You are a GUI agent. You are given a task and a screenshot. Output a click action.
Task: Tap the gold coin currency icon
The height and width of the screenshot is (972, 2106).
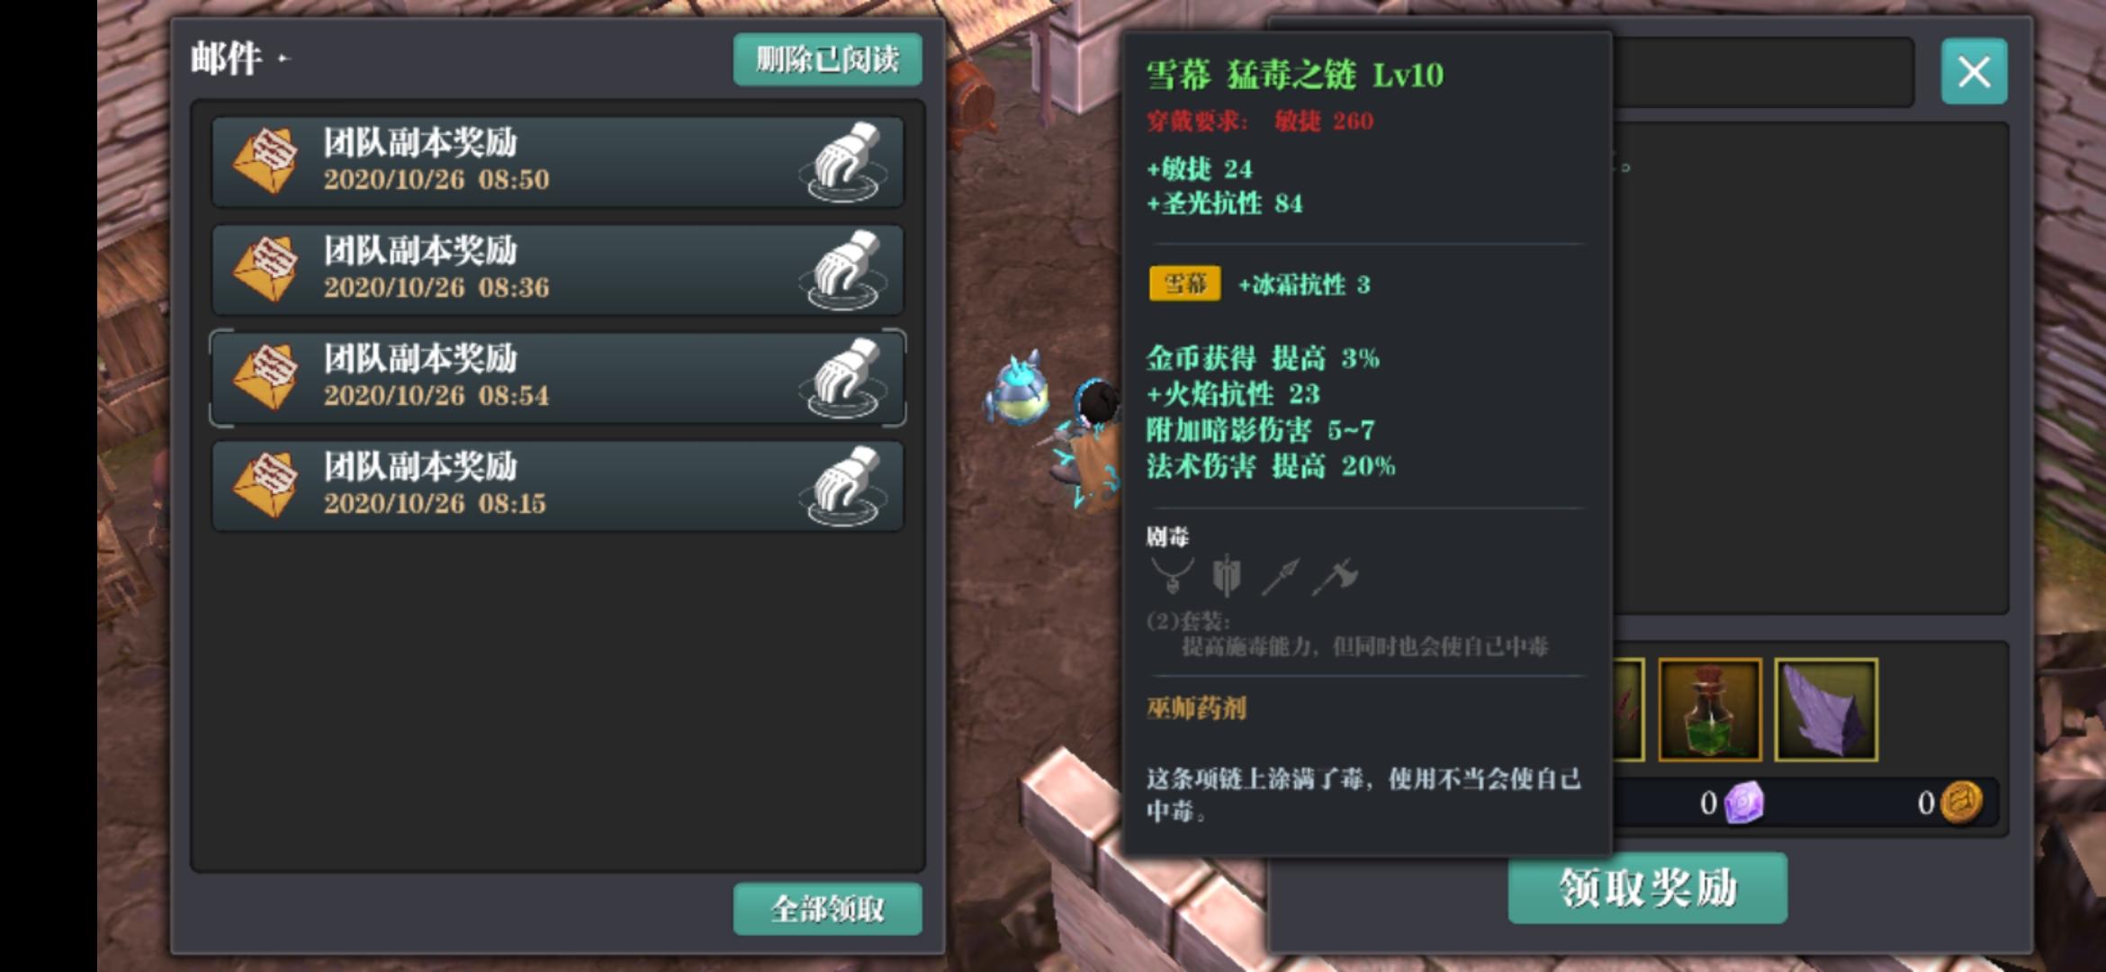1961,803
